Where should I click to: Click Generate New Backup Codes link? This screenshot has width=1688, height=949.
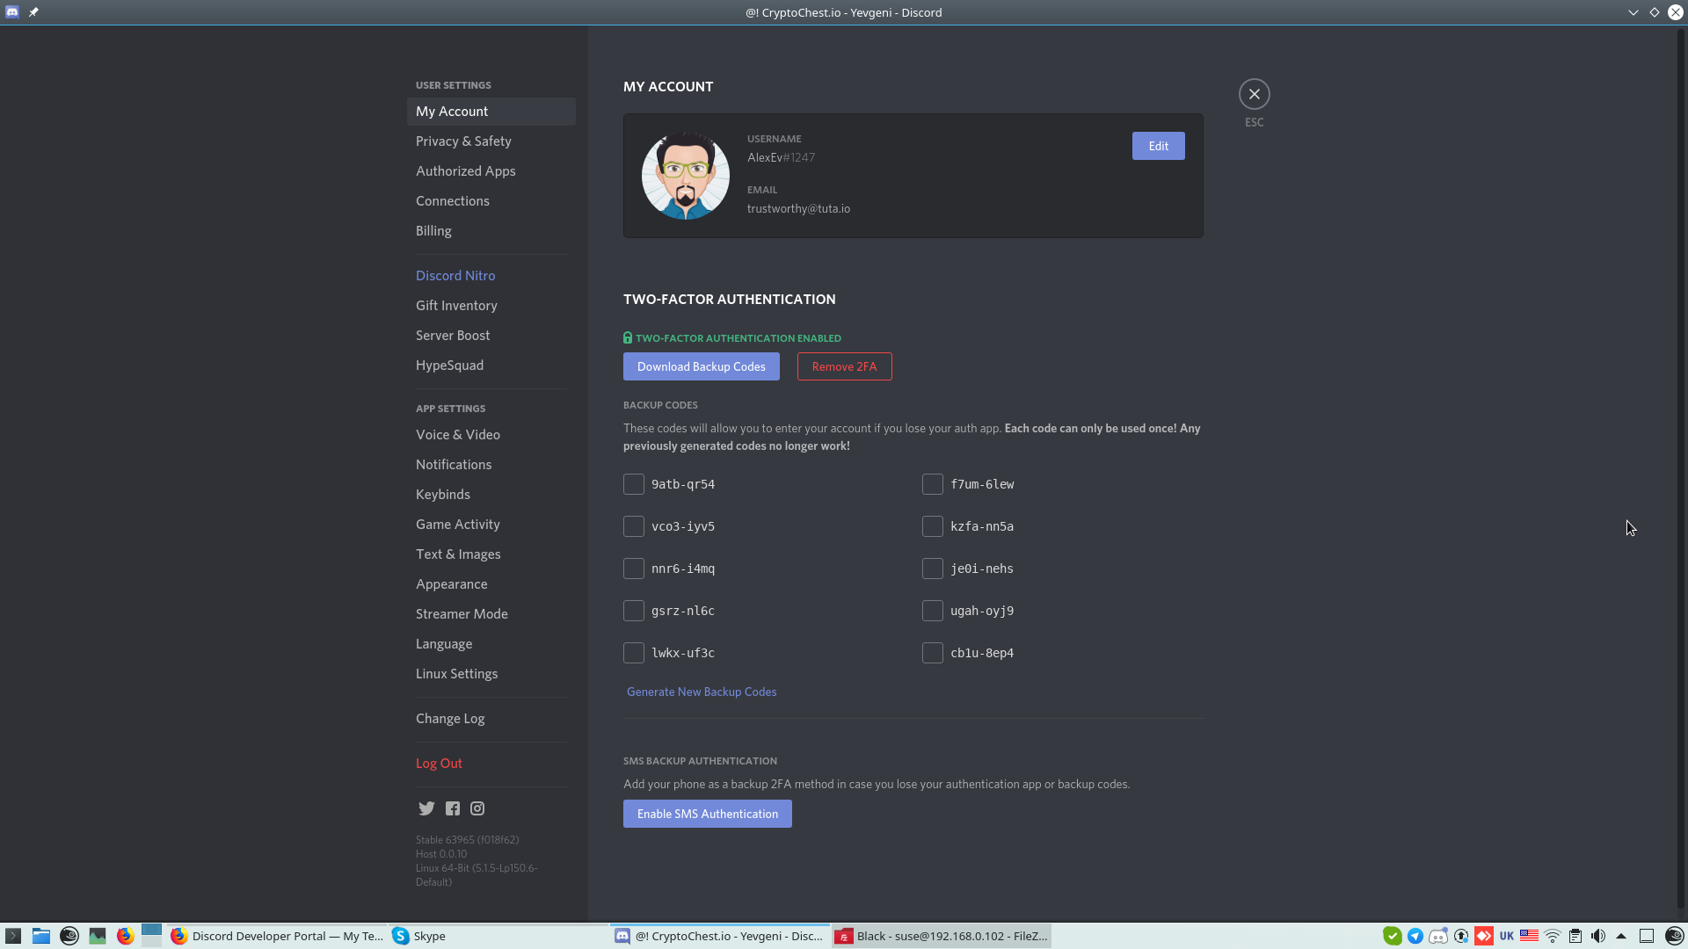(x=701, y=692)
